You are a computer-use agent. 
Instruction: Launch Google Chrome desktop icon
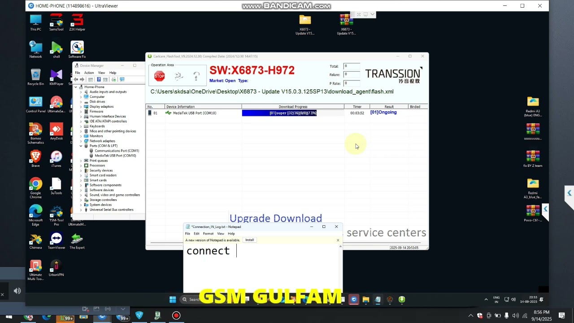pyautogui.click(x=35, y=188)
